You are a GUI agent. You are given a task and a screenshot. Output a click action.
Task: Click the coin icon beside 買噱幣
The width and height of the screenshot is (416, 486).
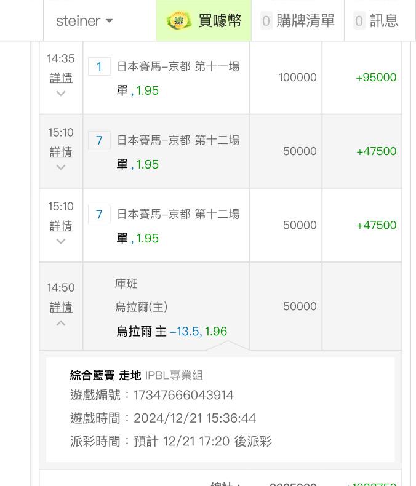click(x=179, y=20)
